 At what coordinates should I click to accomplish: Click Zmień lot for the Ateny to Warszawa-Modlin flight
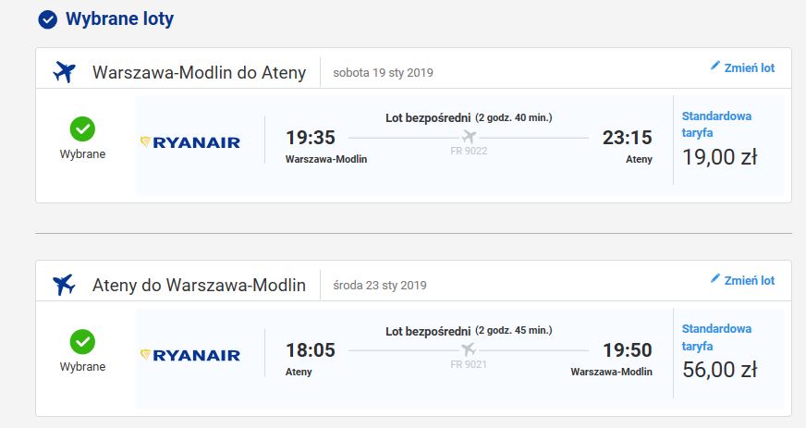(749, 280)
